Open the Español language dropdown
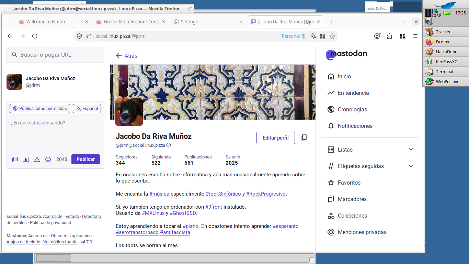Image resolution: width=469 pixels, height=264 pixels. point(87,108)
